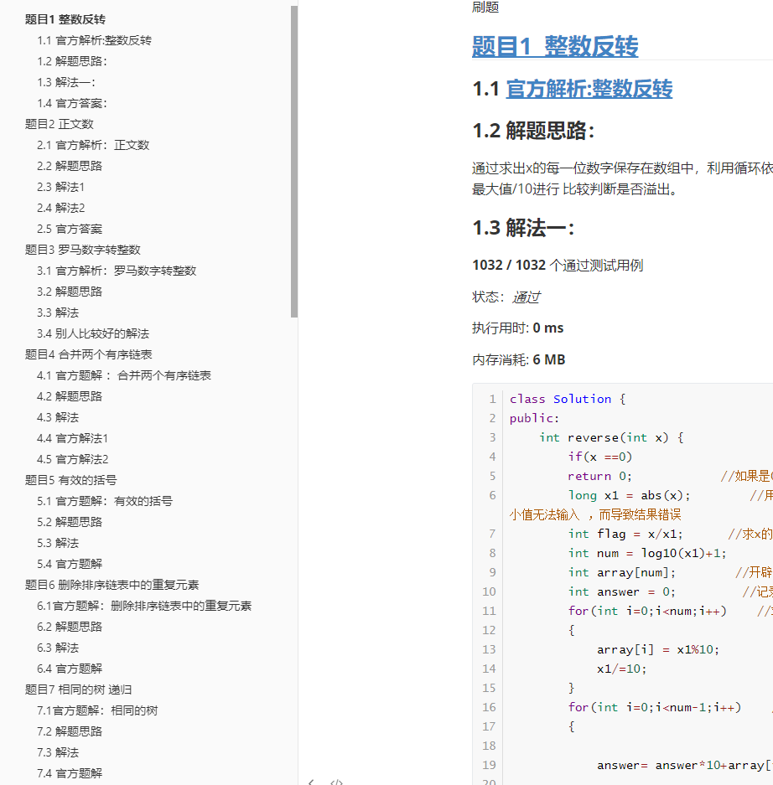Select outline item 3.2 解题思路
Viewport: 773px width, 785px height.
pos(70,292)
